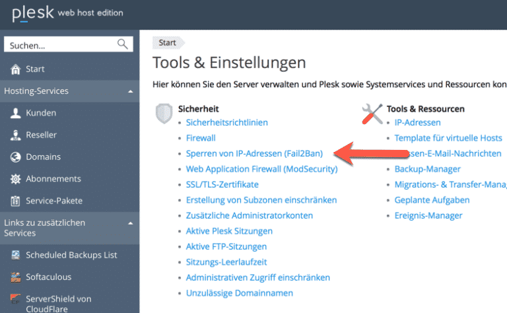This screenshot has width=507, height=313.
Task: Collapse the Hosting-Services sidebar section
Action: point(130,91)
